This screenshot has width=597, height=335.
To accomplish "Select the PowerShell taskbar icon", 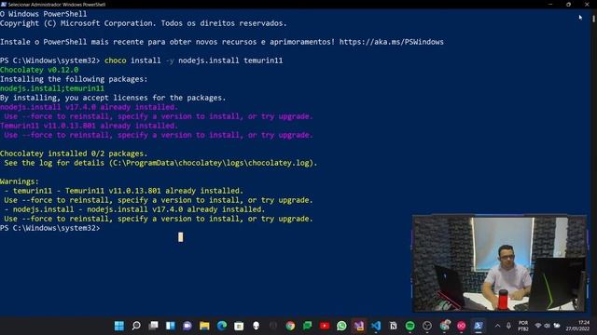I will pos(479,326).
